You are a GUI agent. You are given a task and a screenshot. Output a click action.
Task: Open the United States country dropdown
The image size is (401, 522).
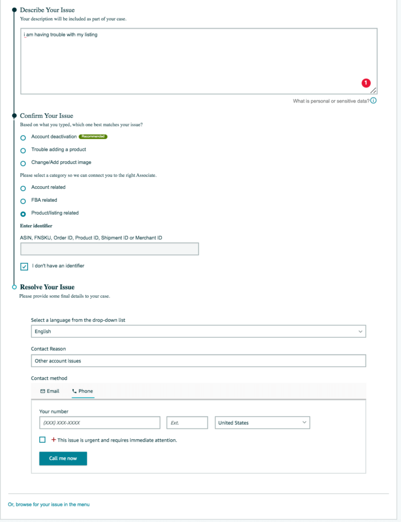[262, 423]
